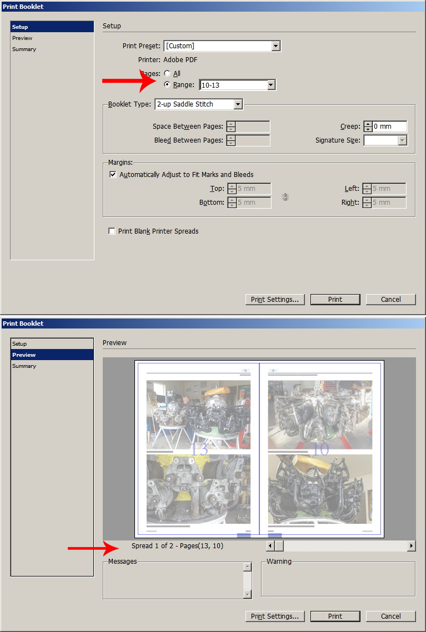Select the Range pages radio button
The height and width of the screenshot is (632, 426).
tap(167, 85)
